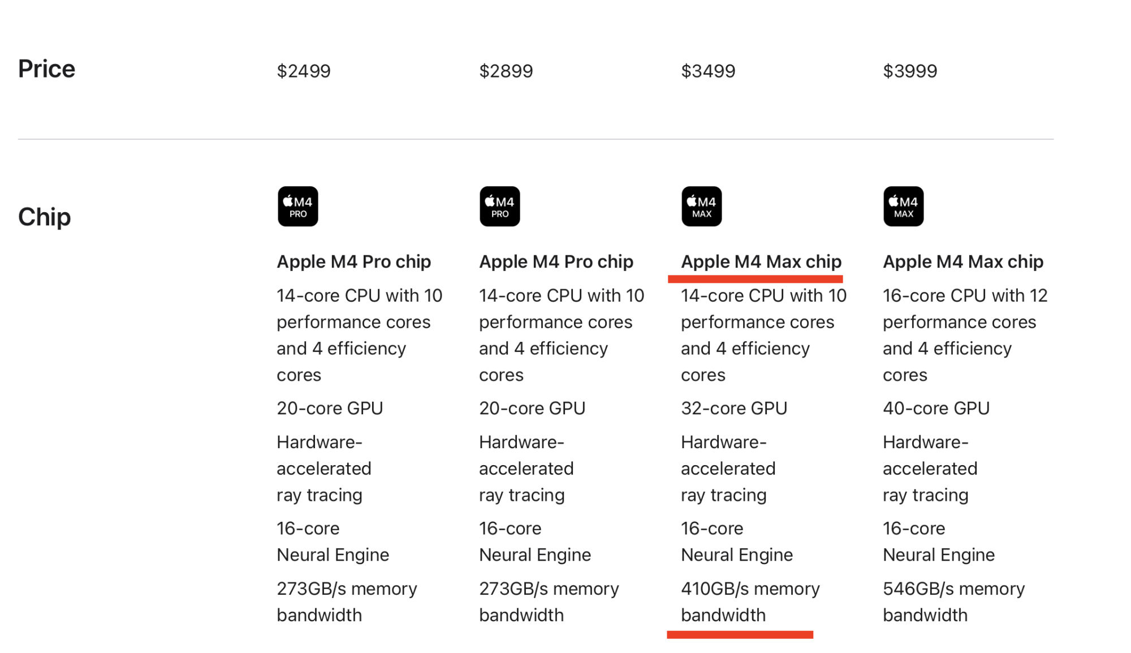
Task: Click the M4 Pro chip icon under $2899
Action: tap(499, 207)
